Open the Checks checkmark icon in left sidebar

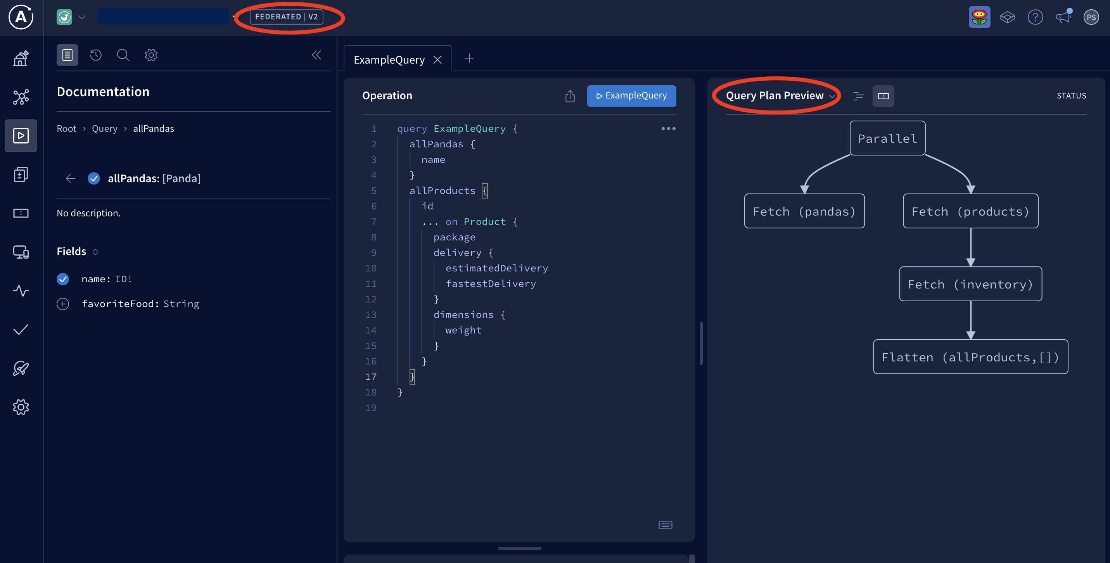pos(21,330)
